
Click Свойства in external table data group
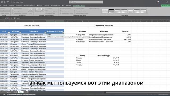49,9
